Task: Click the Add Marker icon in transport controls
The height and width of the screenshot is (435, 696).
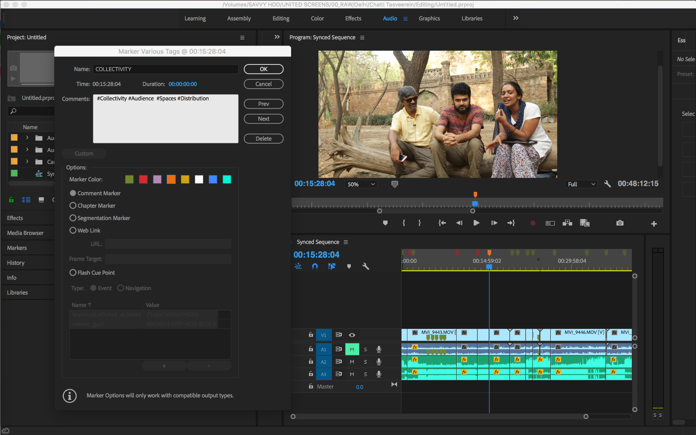Action: point(385,223)
